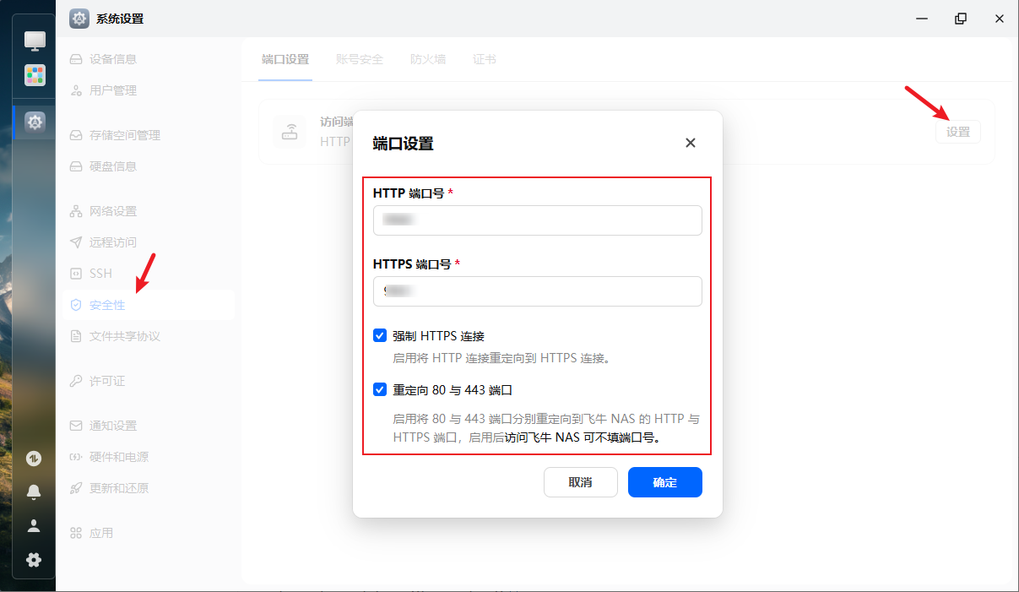This screenshot has height=592, width=1019.
Task: Uncheck 重定向到 80 与 443 端口
Action: (x=380, y=390)
